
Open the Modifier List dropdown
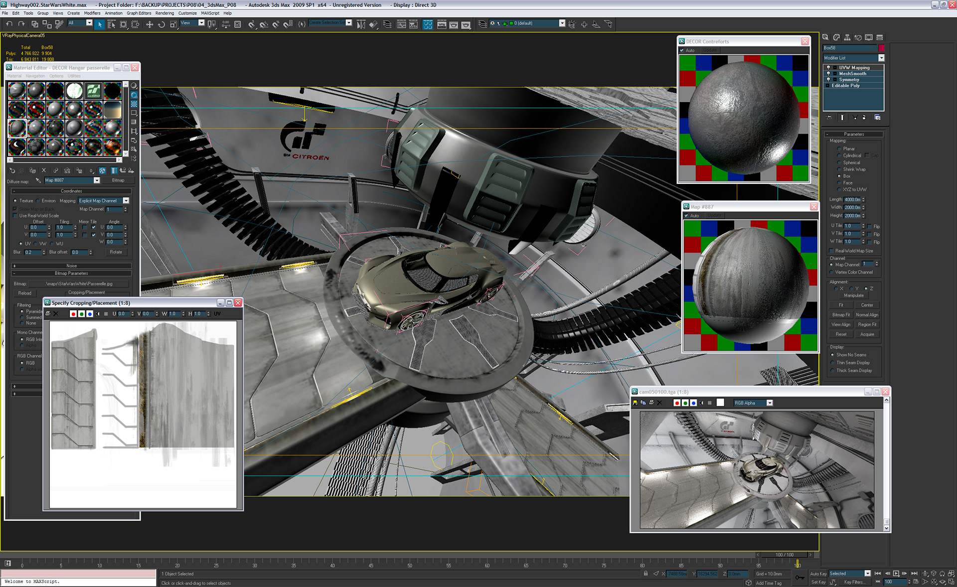(881, 58)
